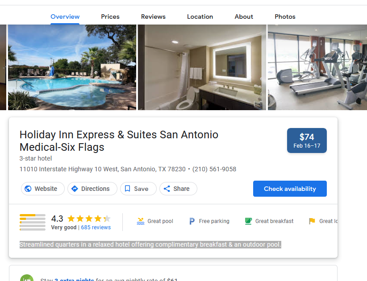367x281 pixels.
Task: Click the Directions button
Action: [92, 189]
